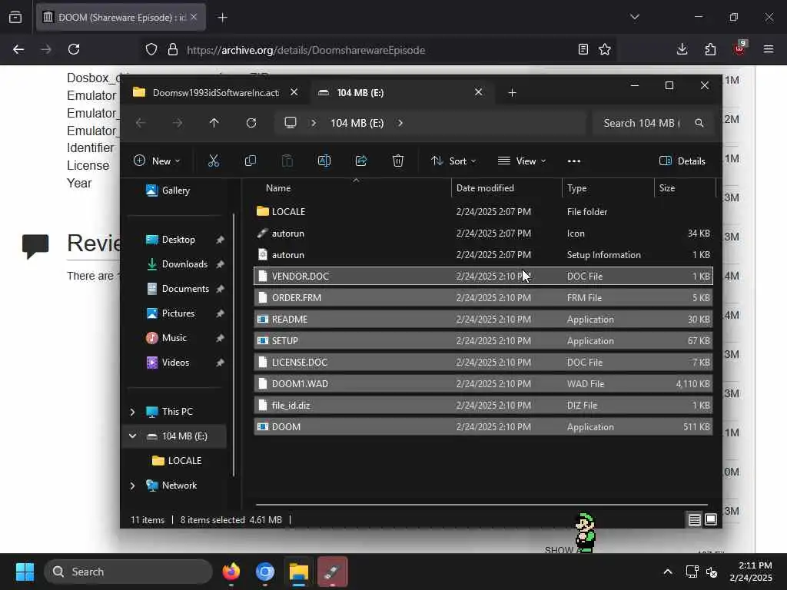The image size is (787, 590).
Task: Reload the Firefox page
Action: [74, 49]
